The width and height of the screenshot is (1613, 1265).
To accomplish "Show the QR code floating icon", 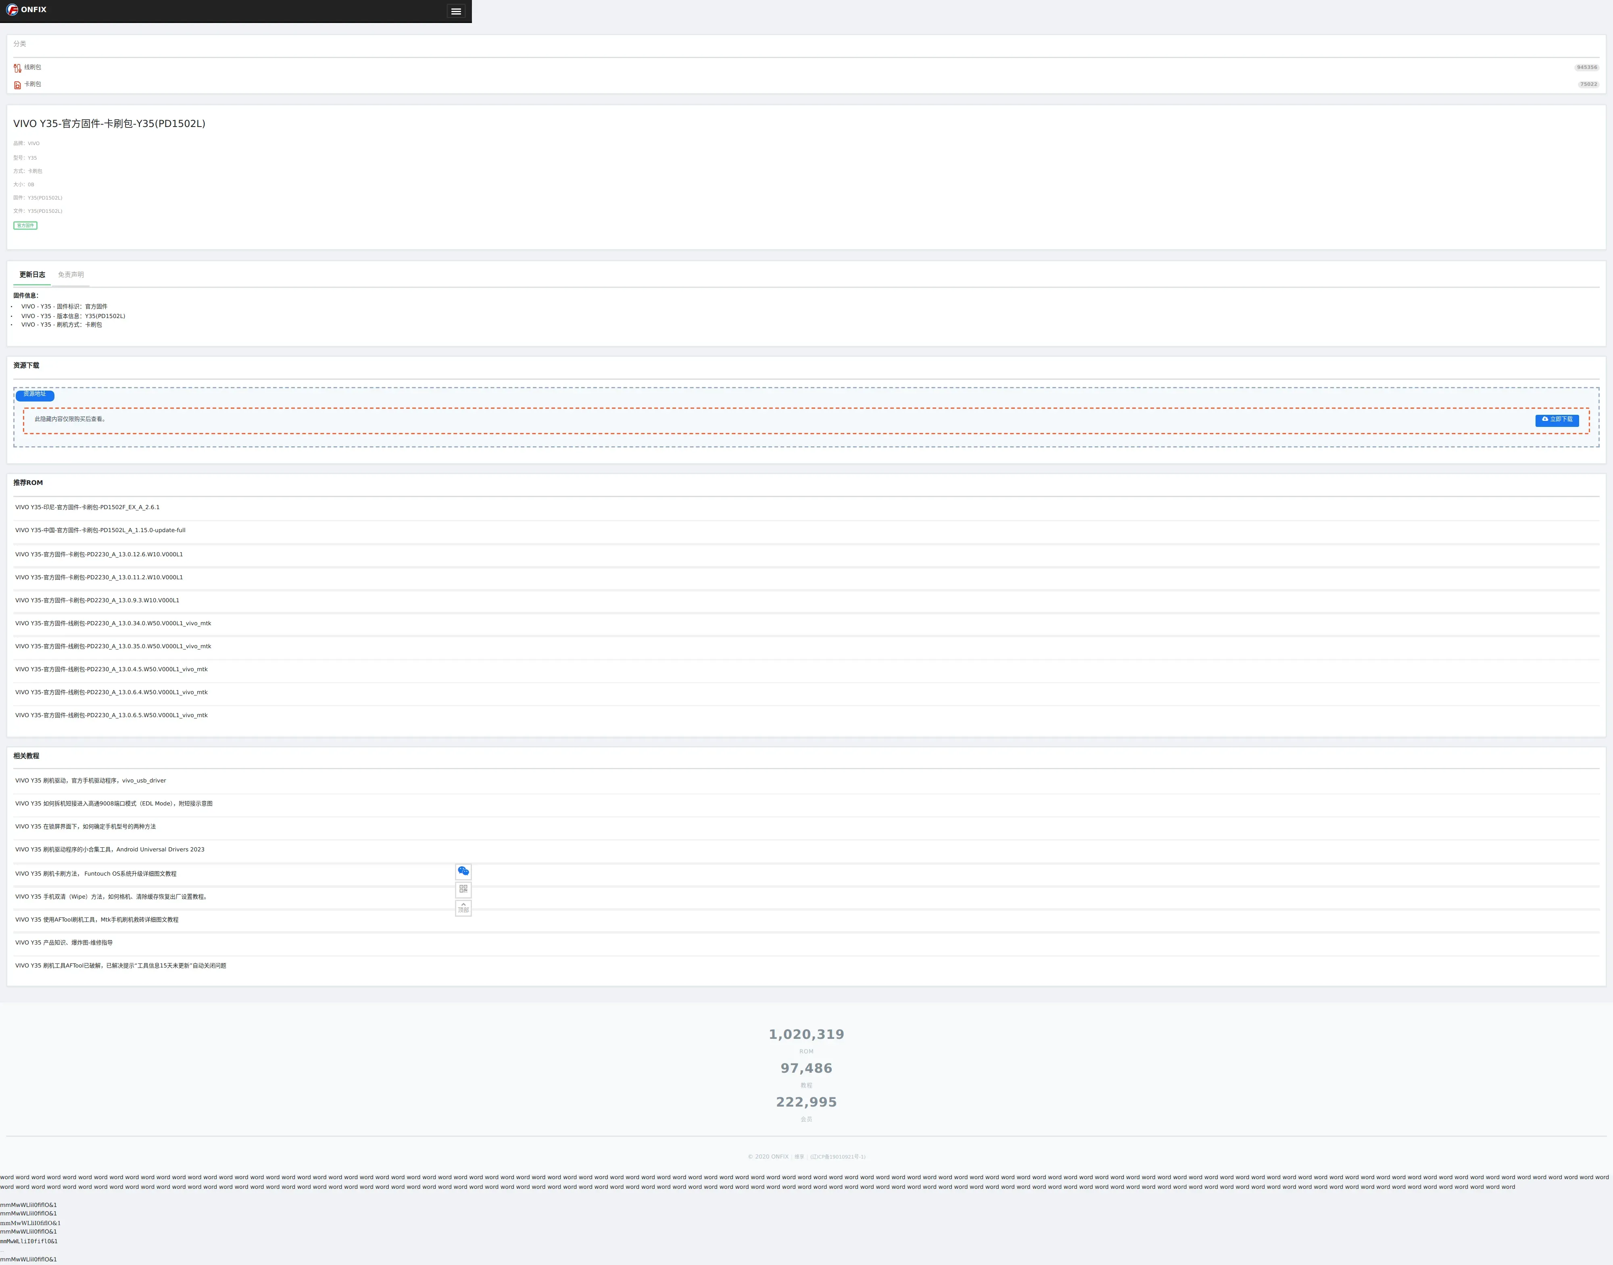I will point(463,889).
